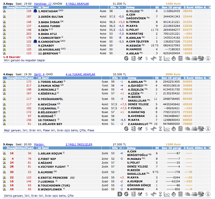Open the line chart icon under race 4
Viewport: 215px width, 199px height.
pos(167,129)
